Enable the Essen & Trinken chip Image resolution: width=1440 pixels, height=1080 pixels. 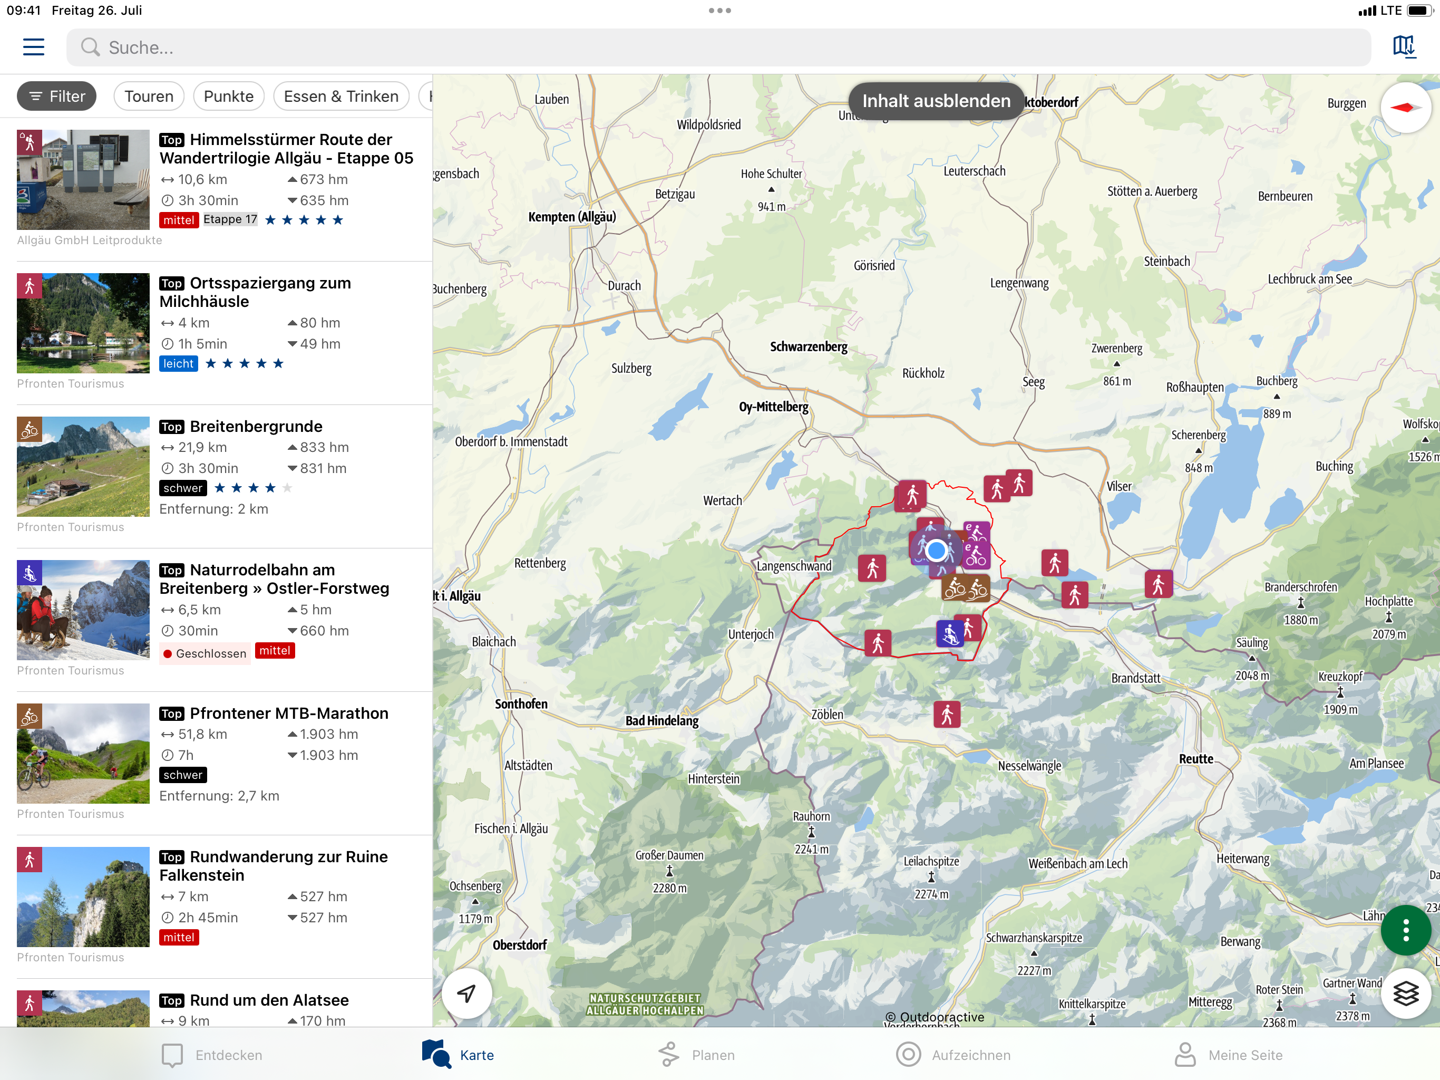point(341,97)
